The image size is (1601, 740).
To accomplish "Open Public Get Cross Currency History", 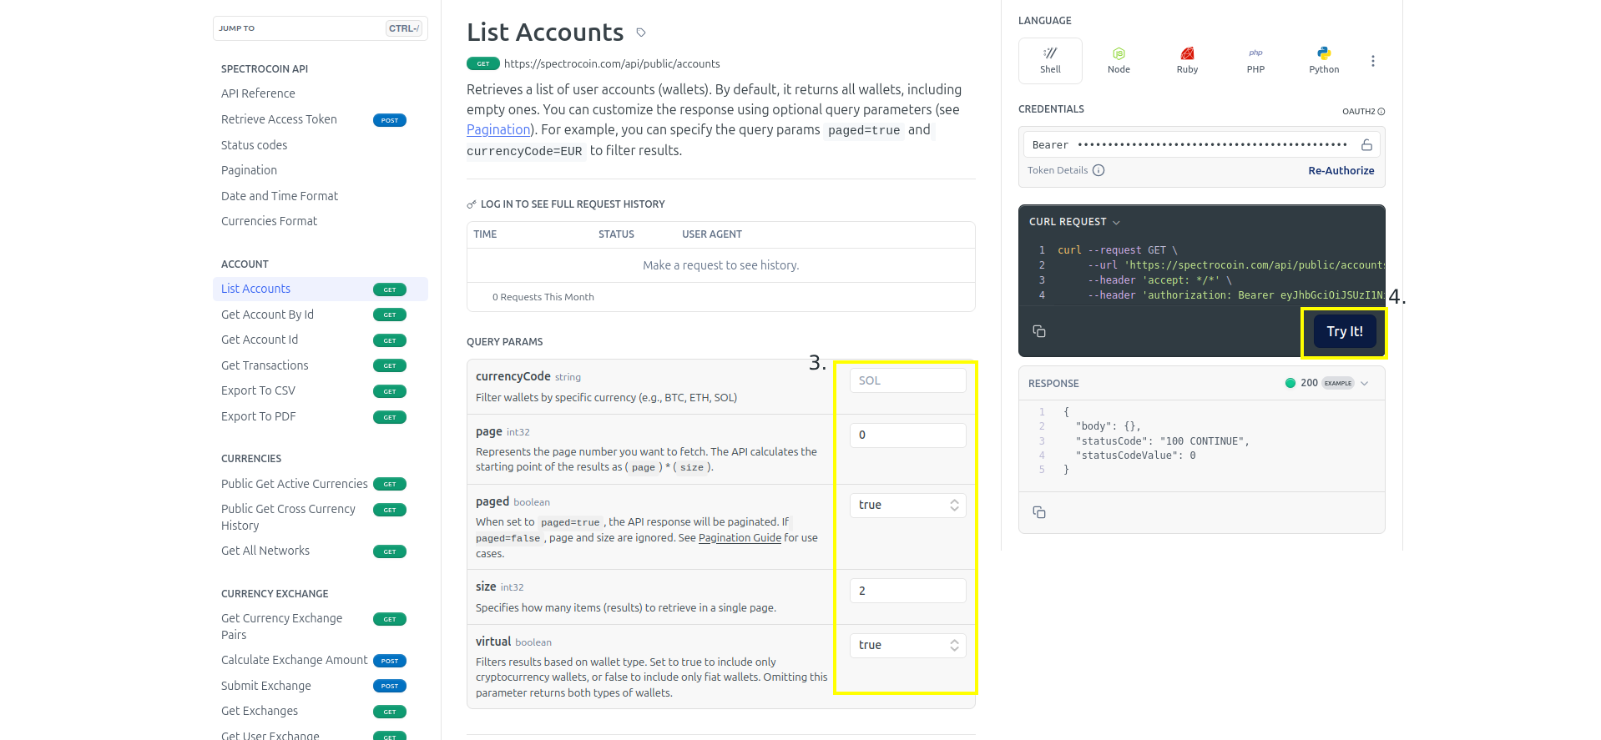I will click(313, 517).
